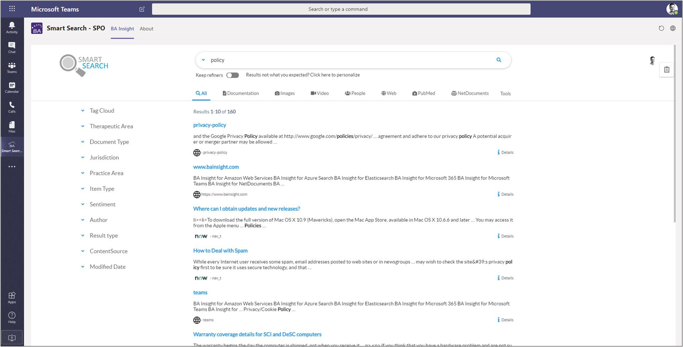The height and width of the screenshot is (347, 683).
Task: Open Teams in the left sidebar
Action: [12, 67]
